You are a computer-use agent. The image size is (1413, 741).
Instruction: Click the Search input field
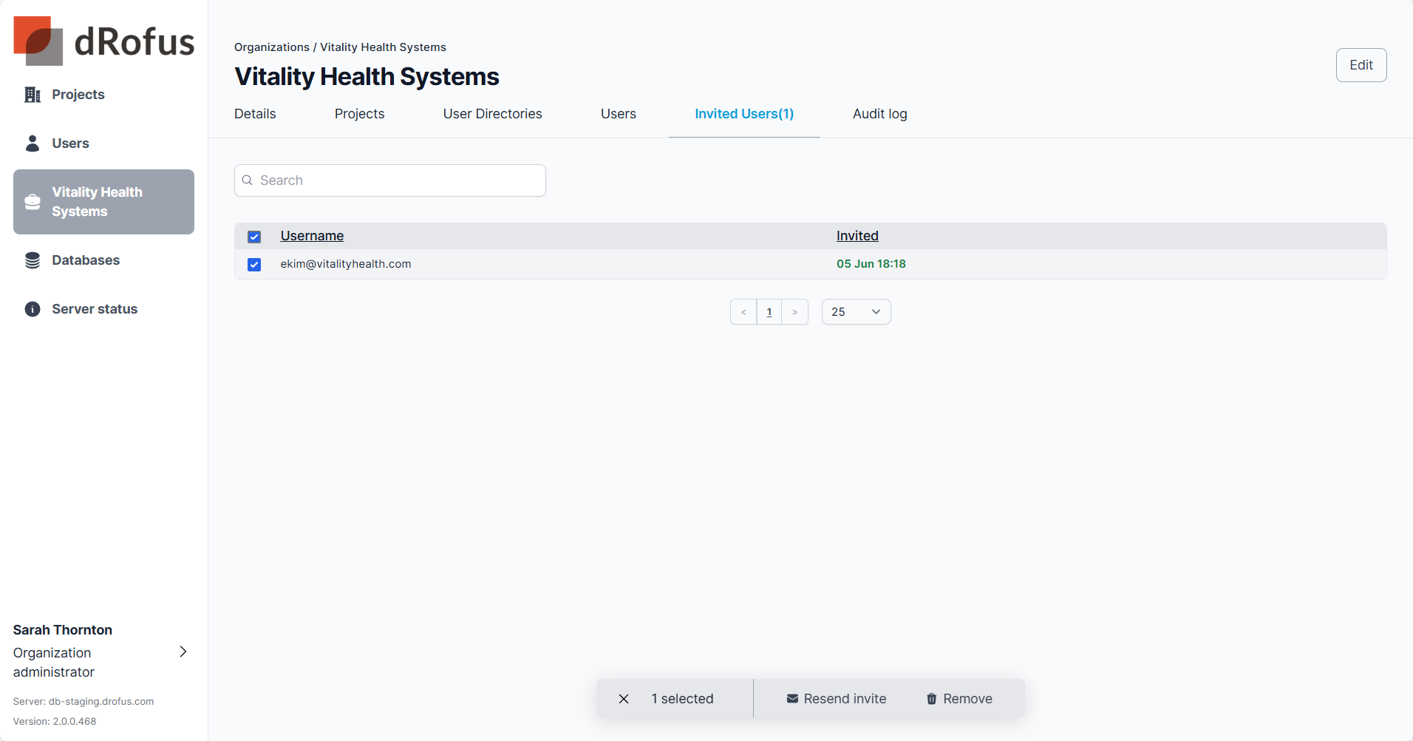pyautogui.click(x=390, y=180)
